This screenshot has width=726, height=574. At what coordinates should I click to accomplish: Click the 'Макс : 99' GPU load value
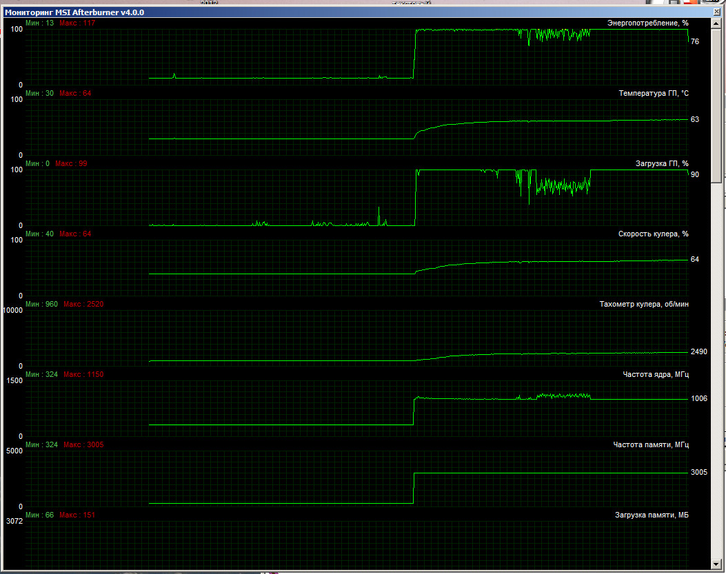point(71,164)
